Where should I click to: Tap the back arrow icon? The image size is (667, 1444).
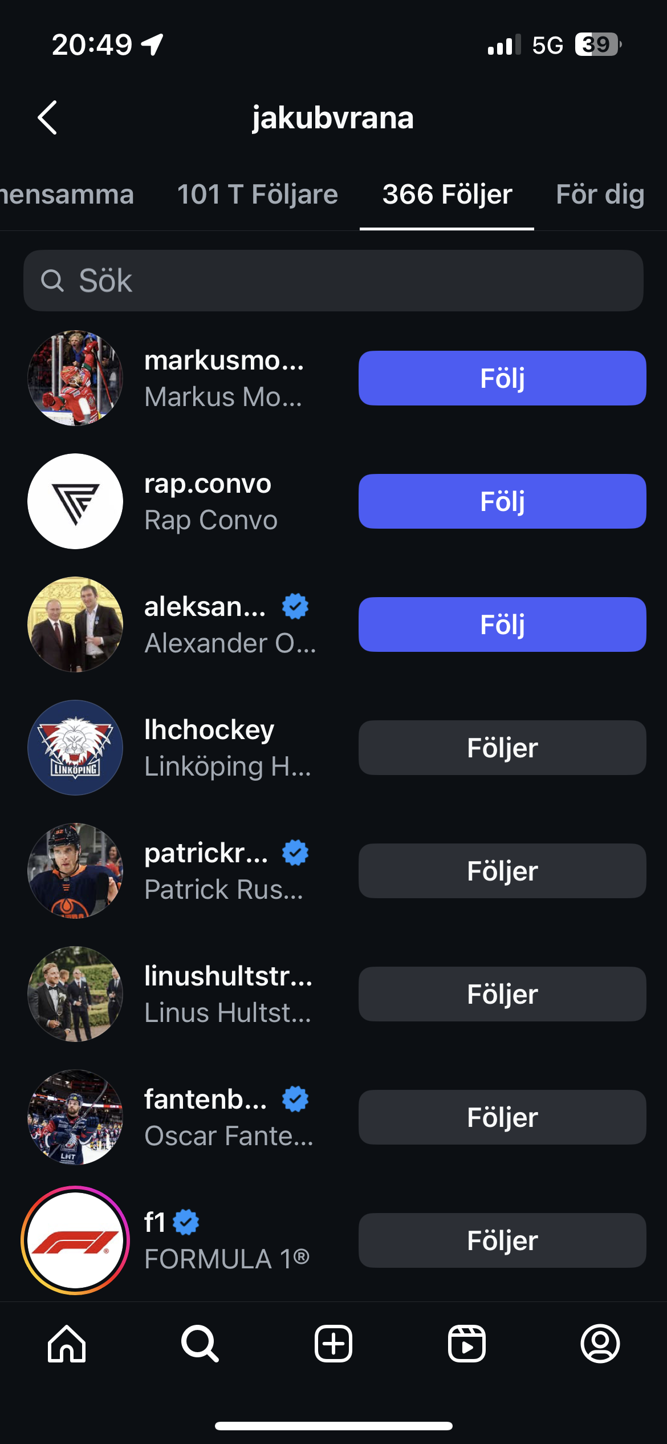(x=47, y=117)
